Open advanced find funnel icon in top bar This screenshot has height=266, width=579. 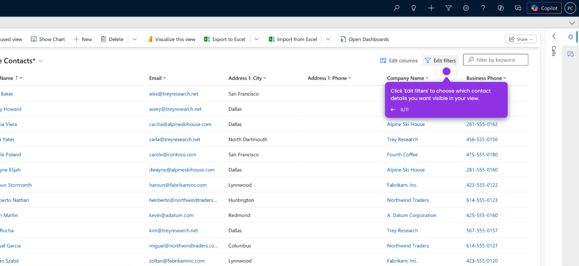coord(449,8)
